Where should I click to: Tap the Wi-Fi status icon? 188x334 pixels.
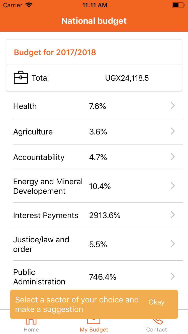pyautogui.click(x=29, y=5)
